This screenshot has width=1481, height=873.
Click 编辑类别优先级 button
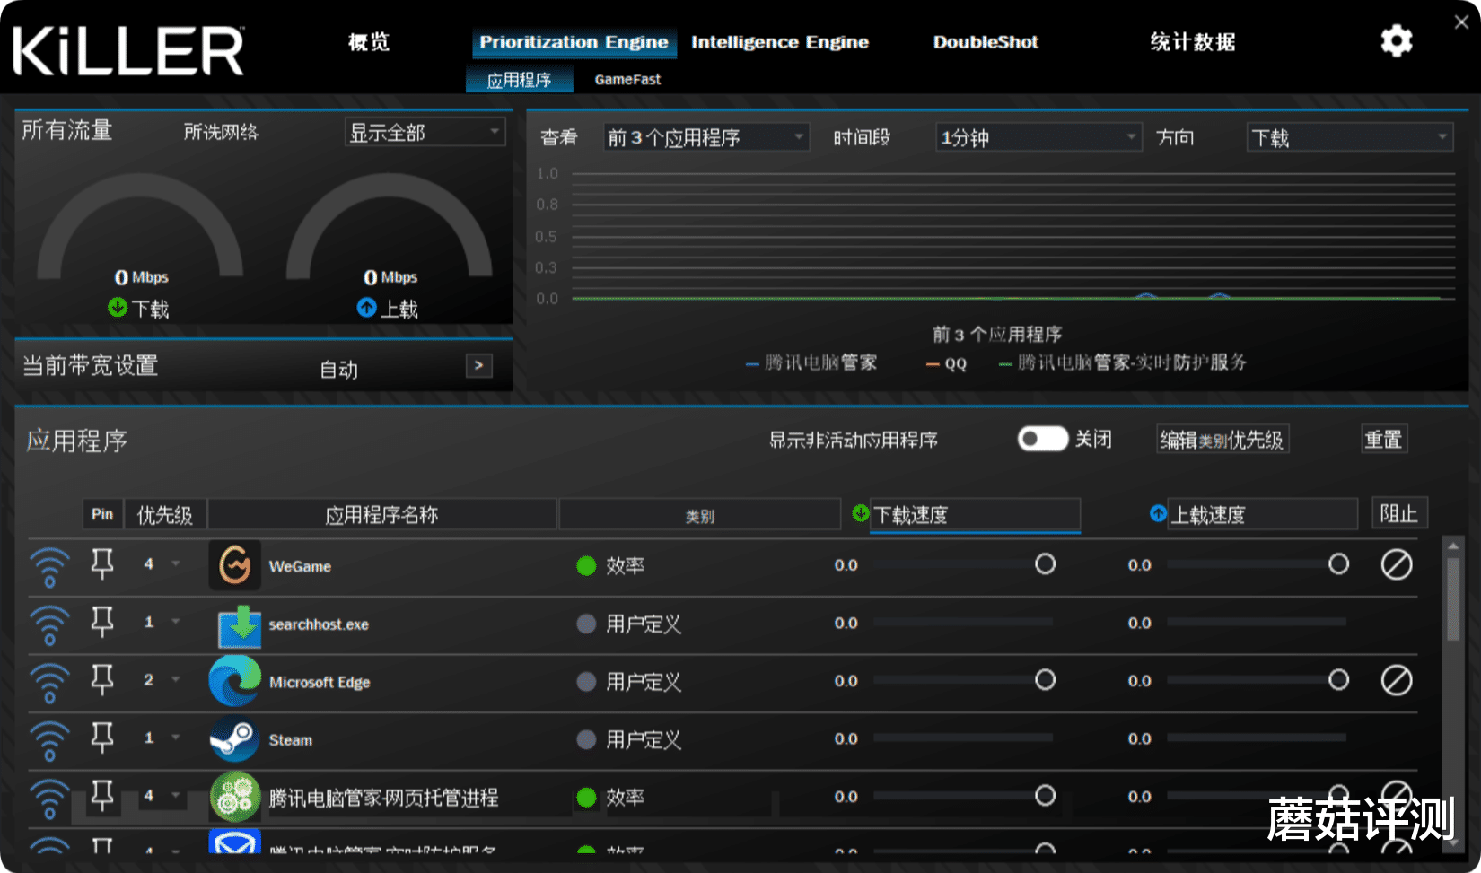point(1222,440)
